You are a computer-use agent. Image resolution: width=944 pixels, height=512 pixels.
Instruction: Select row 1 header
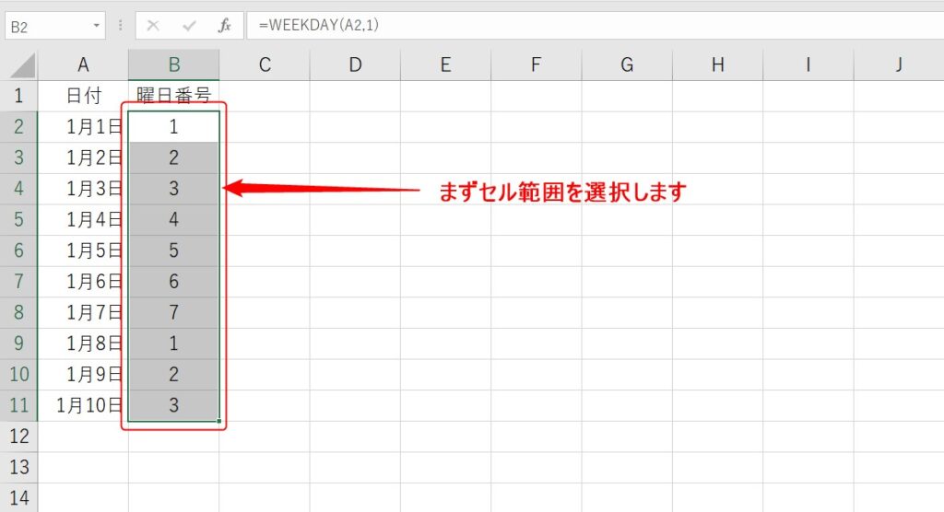pyautogui.click(x=18, y=96)
